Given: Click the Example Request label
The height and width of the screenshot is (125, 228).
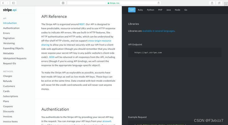Looking at the screenshot, I should tap(137, 117).
